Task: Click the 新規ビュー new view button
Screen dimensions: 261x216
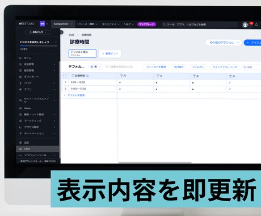Action: (110, 54)
